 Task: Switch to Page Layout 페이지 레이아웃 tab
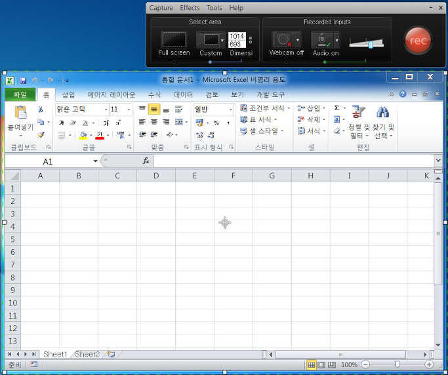click(x=112, y=94)
